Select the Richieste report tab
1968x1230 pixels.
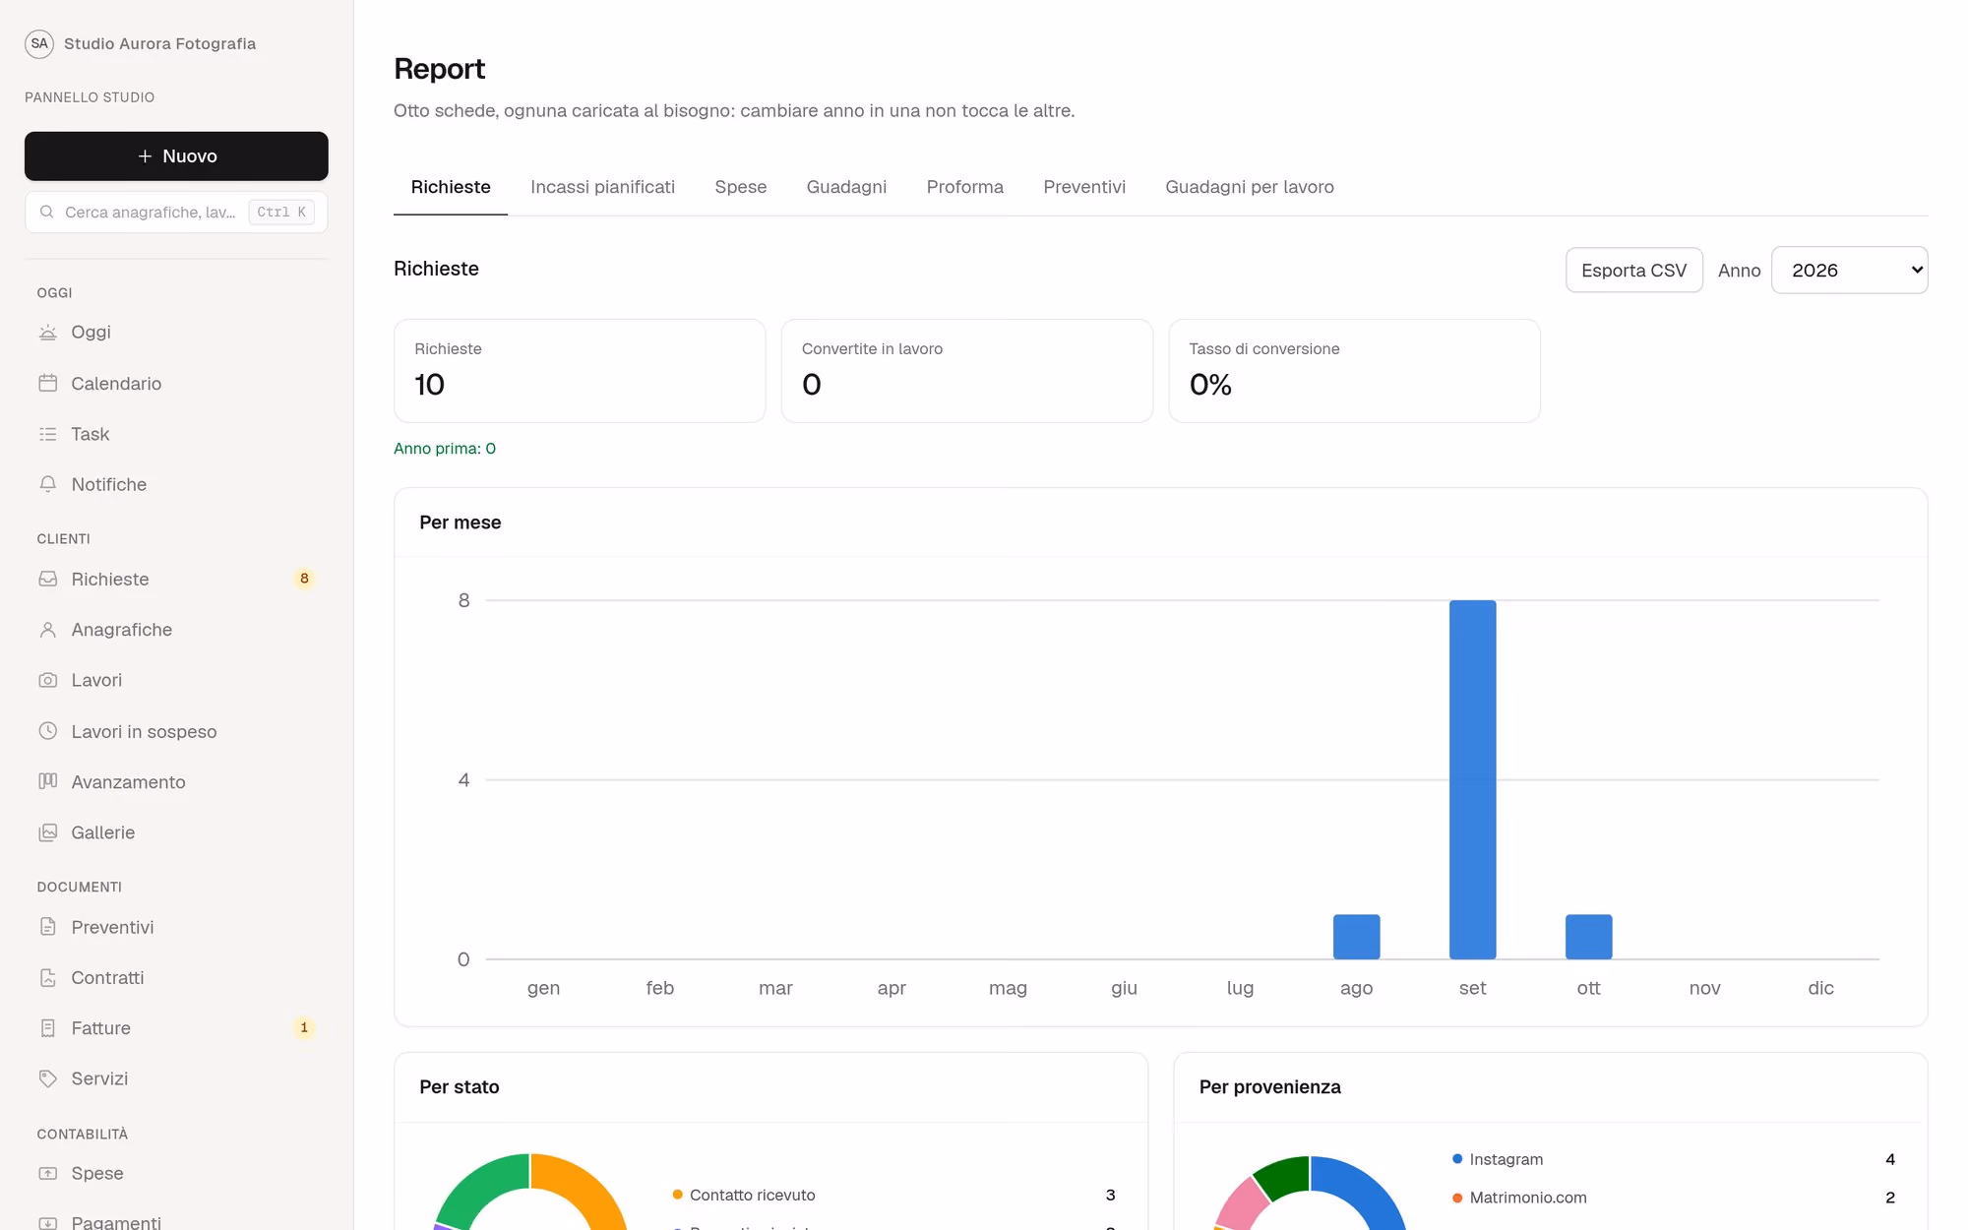pyautogui.click(x=451, y=187)
